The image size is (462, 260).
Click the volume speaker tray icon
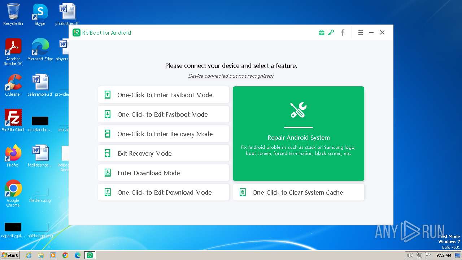coord(410,255)
